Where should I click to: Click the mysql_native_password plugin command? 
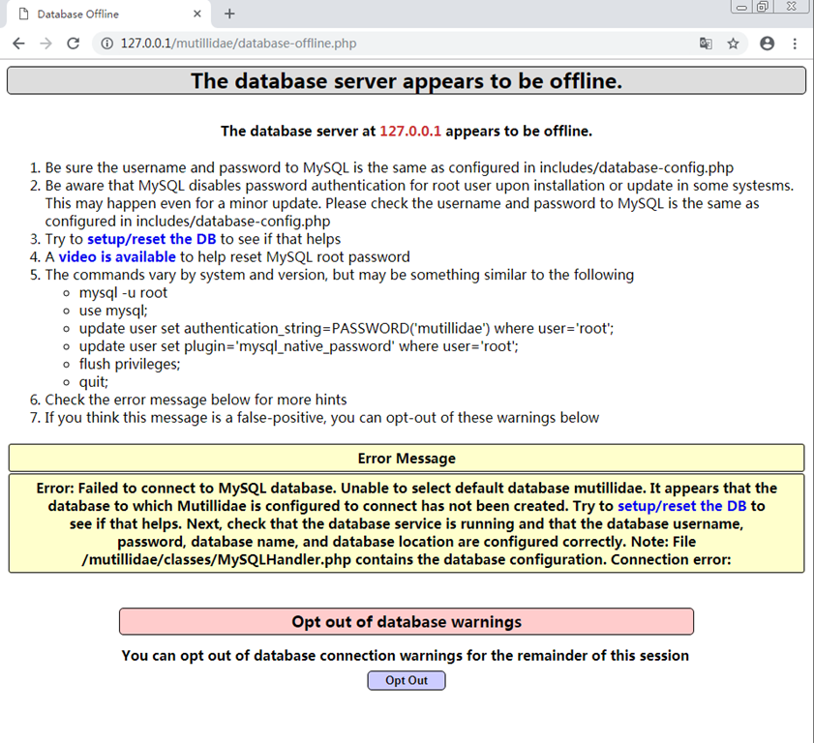click(x=298, y=346)
